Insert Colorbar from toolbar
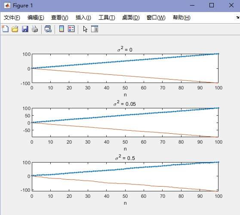The height and width of the screenshot is (215, 240). pyautogui.click(x=62, y=29)
